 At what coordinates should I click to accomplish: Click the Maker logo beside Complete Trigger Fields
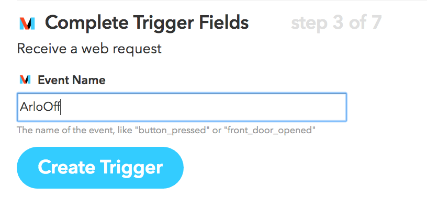pos(27,24)
